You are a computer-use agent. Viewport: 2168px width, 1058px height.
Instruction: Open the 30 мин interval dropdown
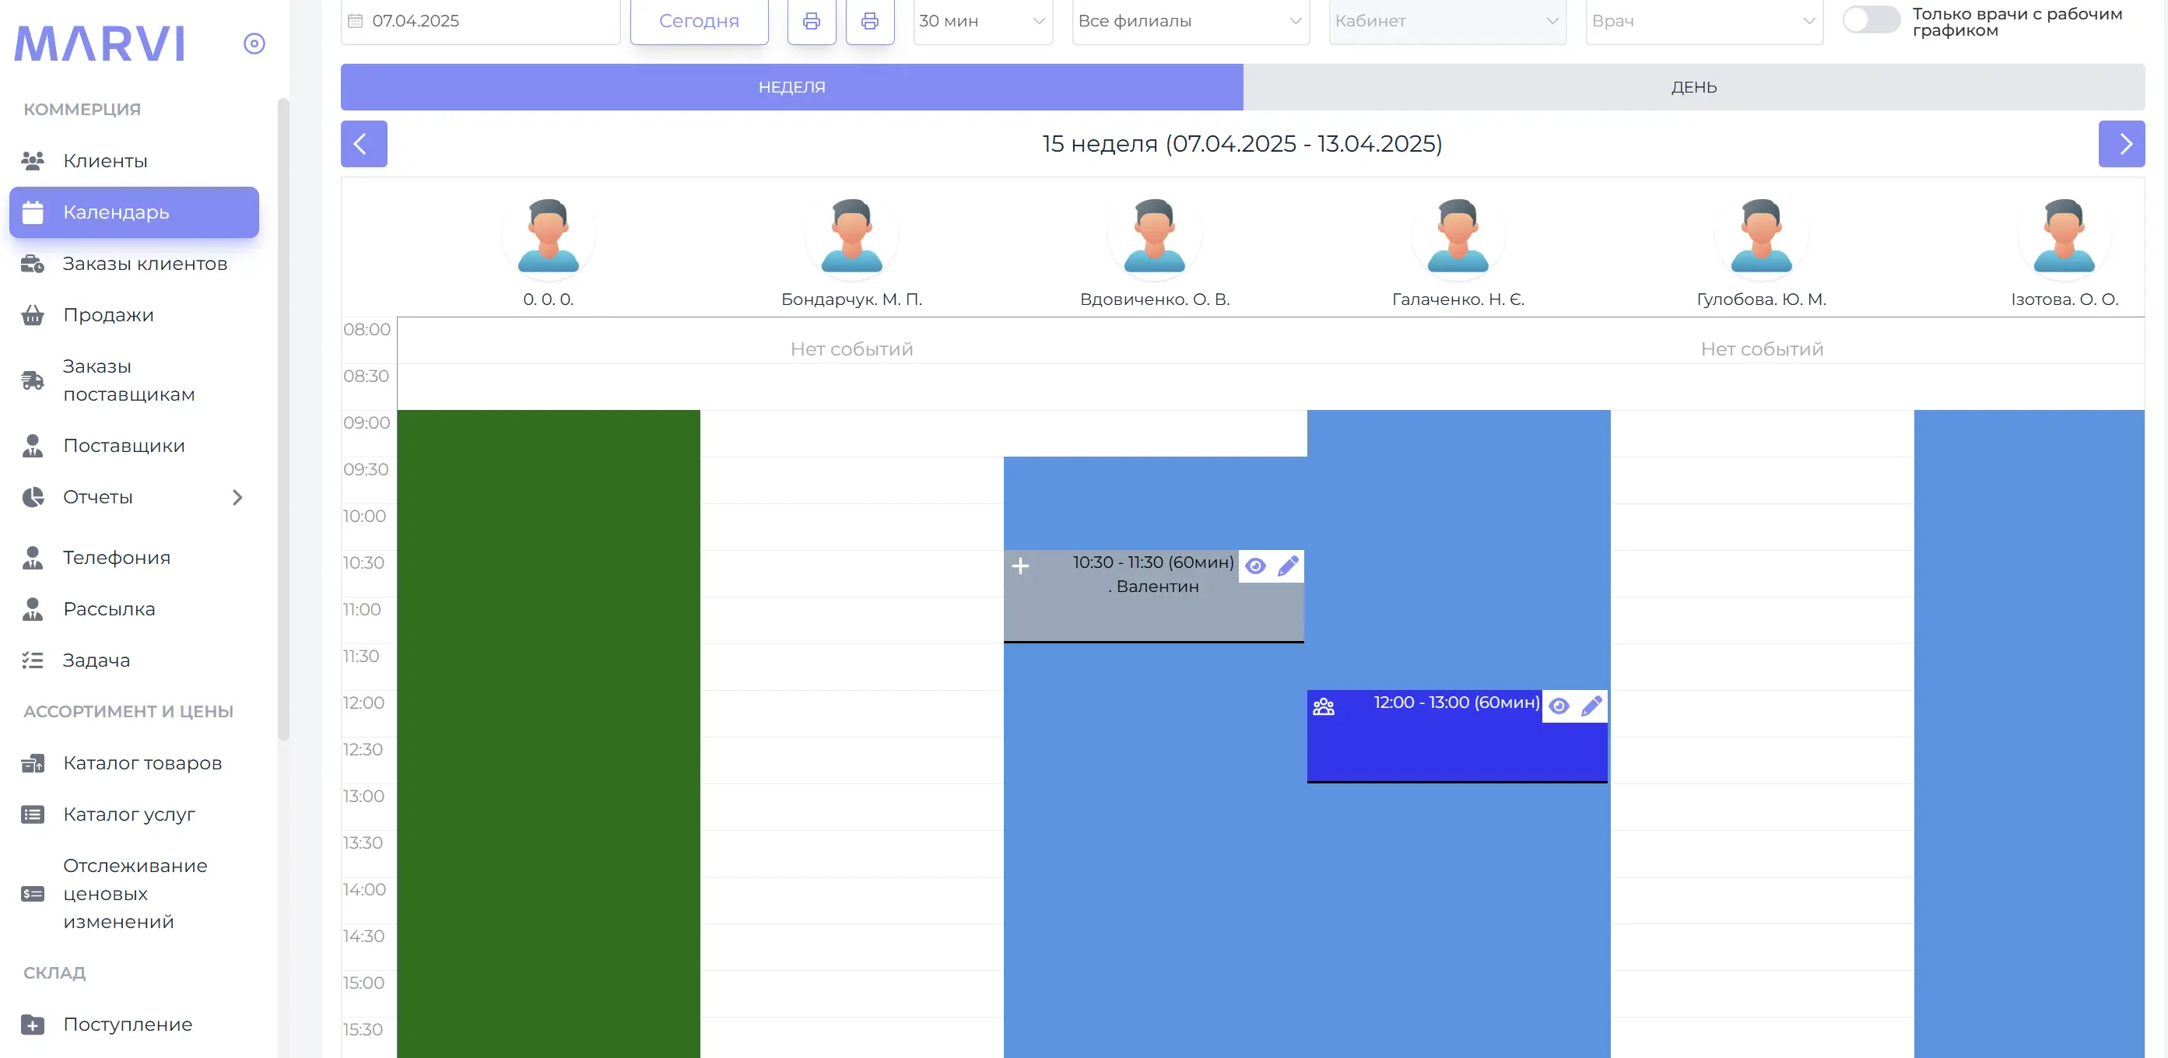(983, 21)
